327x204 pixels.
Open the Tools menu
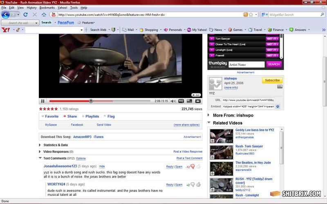coord(74,8)
